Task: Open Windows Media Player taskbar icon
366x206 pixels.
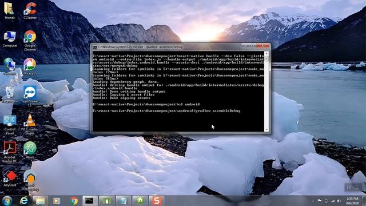Action: pos(57,201)
